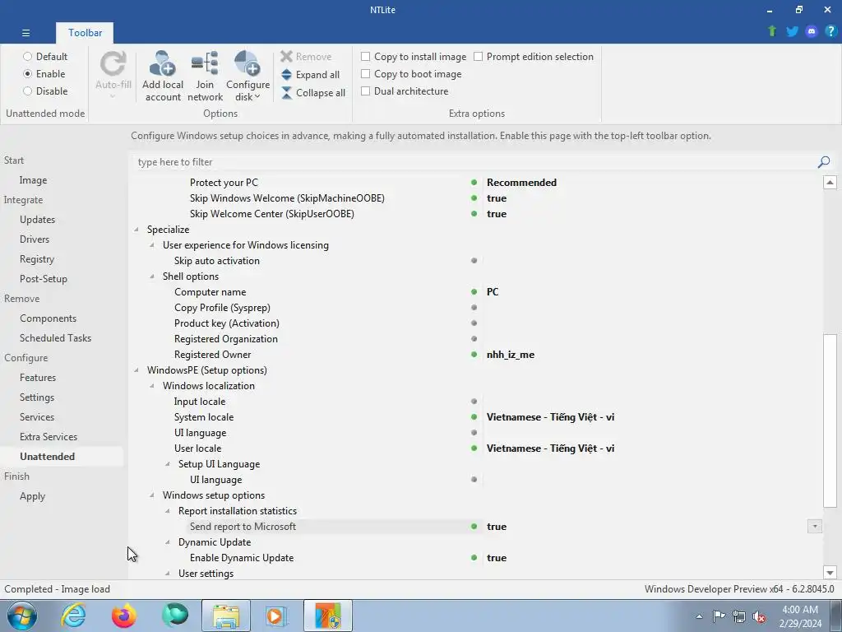Collapse Report installation statistics node
This screenshot has width=842, height=632.
point(168,511)
